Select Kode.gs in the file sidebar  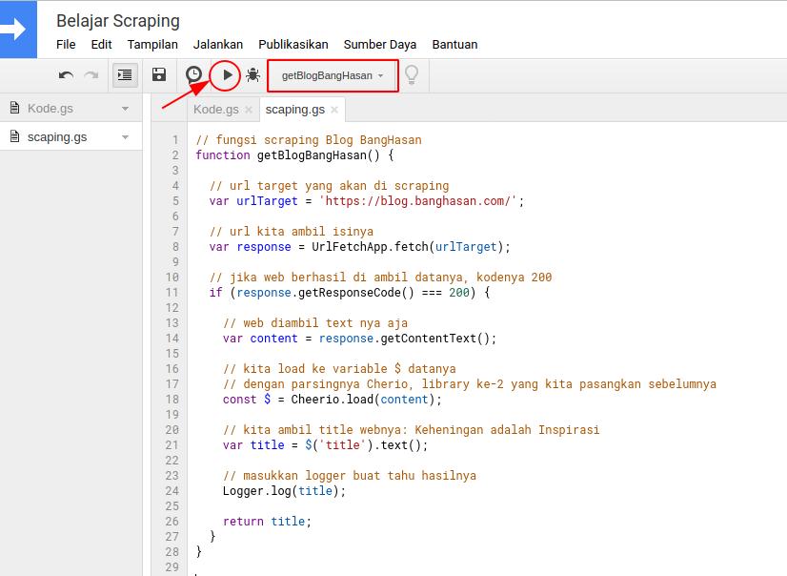coord(50,109)
